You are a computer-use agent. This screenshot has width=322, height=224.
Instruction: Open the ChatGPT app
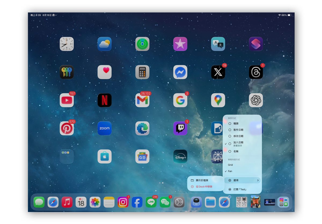(256, 100)
